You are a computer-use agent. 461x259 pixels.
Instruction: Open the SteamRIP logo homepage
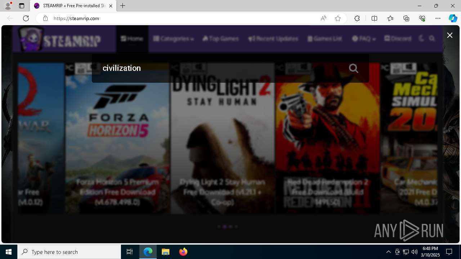point(60,39)
